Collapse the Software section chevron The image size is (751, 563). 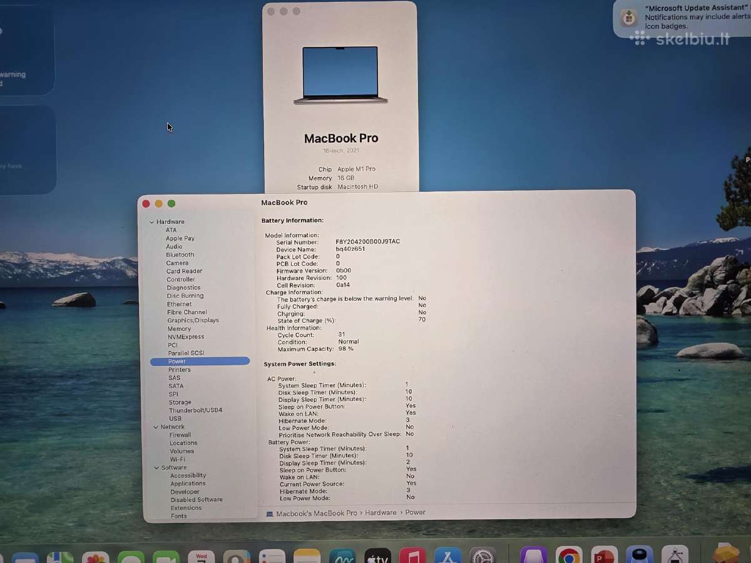pos(156,468)
